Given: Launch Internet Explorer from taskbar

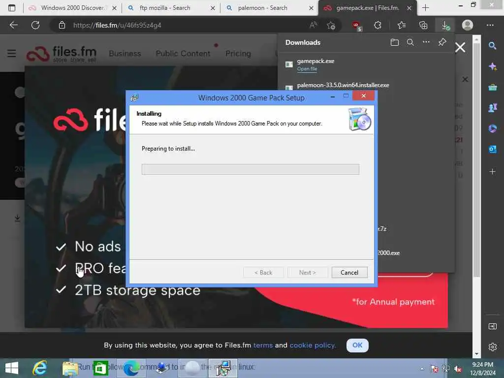Looking at the screenshot, I should click(x=40, y=368).
